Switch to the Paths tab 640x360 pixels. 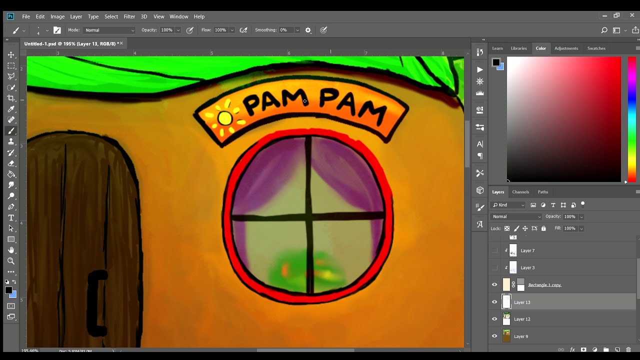543,192
